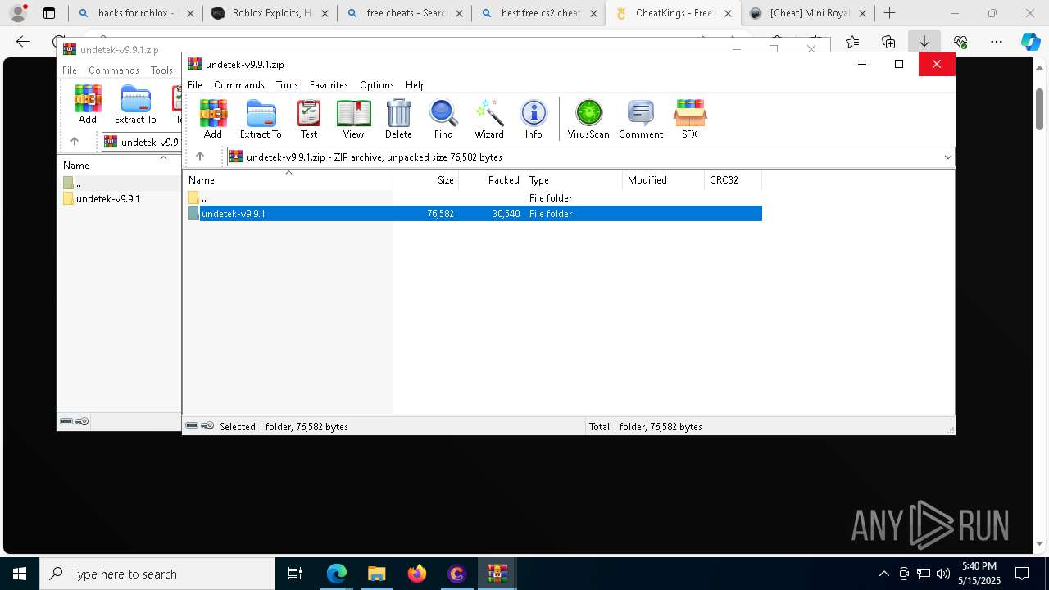
Task: Run the Test archive tool
Action: (309, 119)
